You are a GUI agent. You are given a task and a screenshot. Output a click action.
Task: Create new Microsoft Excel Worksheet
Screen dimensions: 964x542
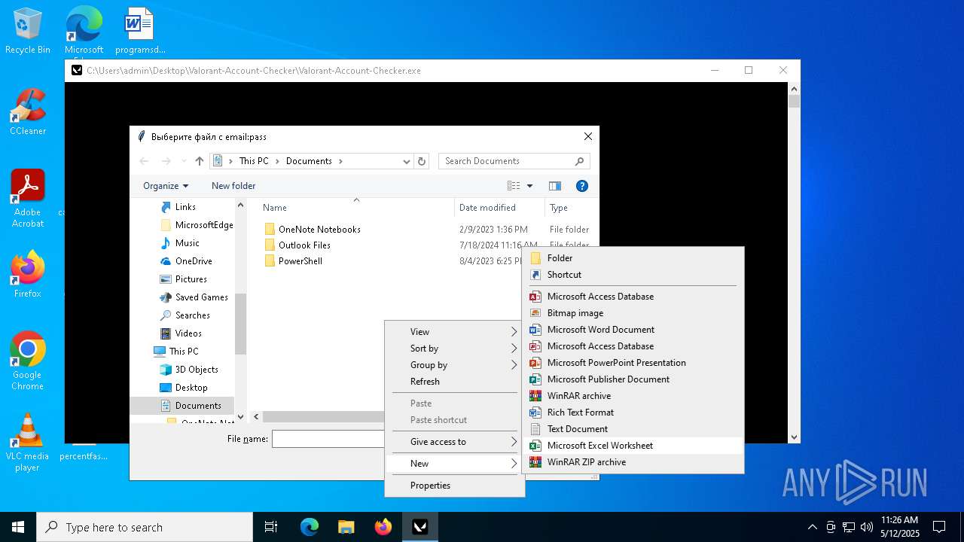coord(633,446)
